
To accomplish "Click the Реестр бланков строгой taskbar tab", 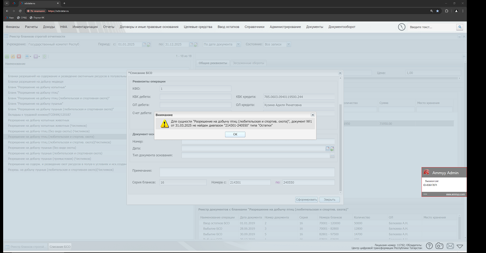I will [26, 247].
